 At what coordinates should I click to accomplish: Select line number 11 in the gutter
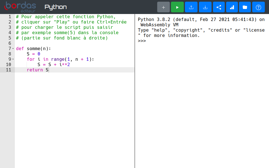pyautogui.click(x=8, y=70)
